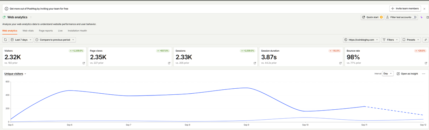
Task: Switch to the Web analytics tab
Action: [x=10, y=31]
